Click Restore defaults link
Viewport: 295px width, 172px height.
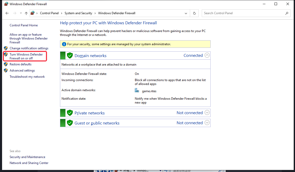point(21,64)
